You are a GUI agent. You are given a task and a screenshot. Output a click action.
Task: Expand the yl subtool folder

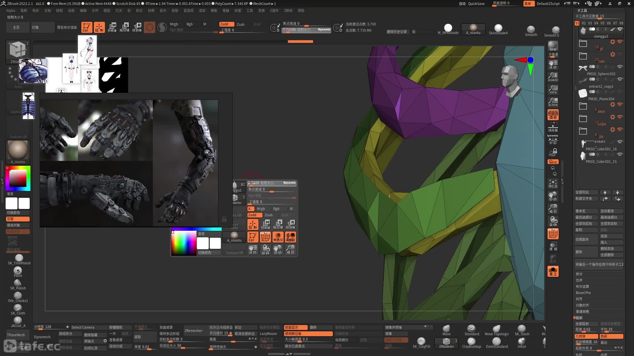point(583,44)
